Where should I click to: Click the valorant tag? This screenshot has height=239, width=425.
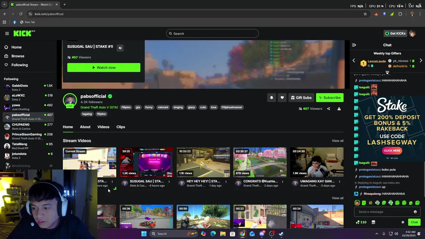[163, 107]
